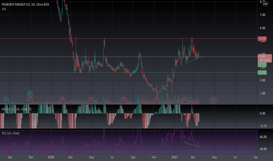Click the 1.00 price axis label

[262, 93]
